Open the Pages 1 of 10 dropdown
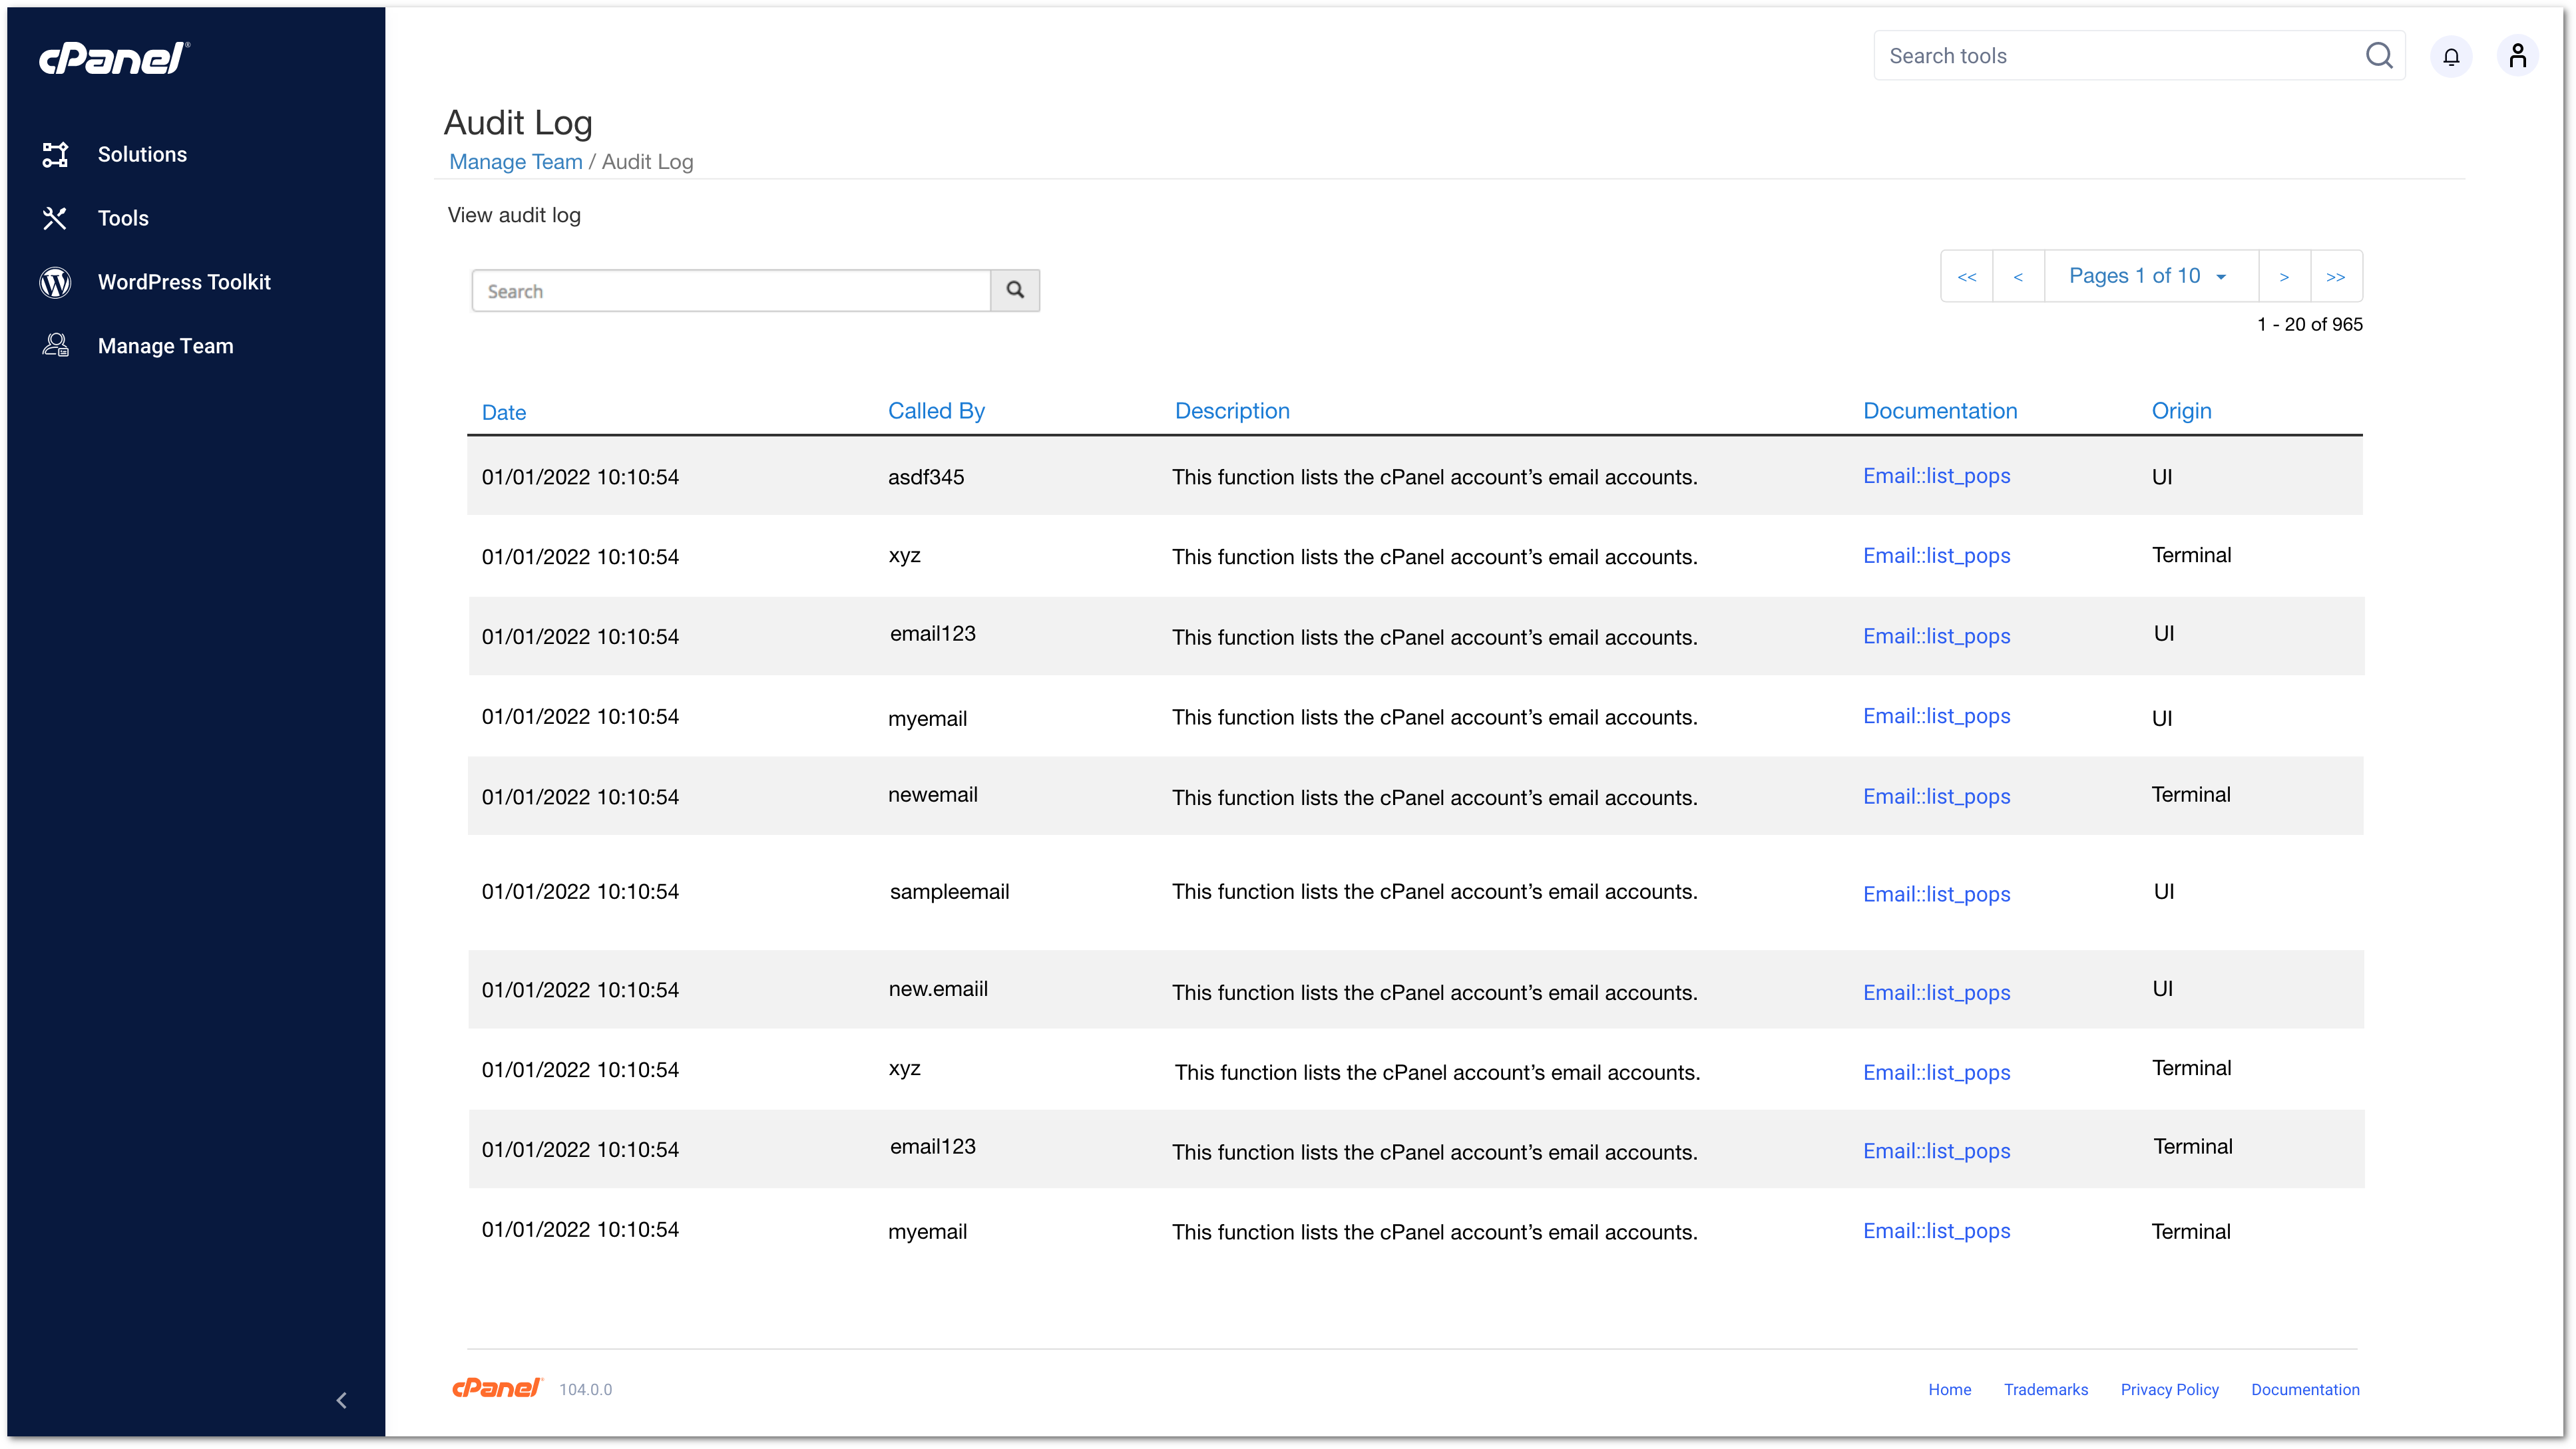This screenshot has height=1449, width=2576. coord(2150,276)
